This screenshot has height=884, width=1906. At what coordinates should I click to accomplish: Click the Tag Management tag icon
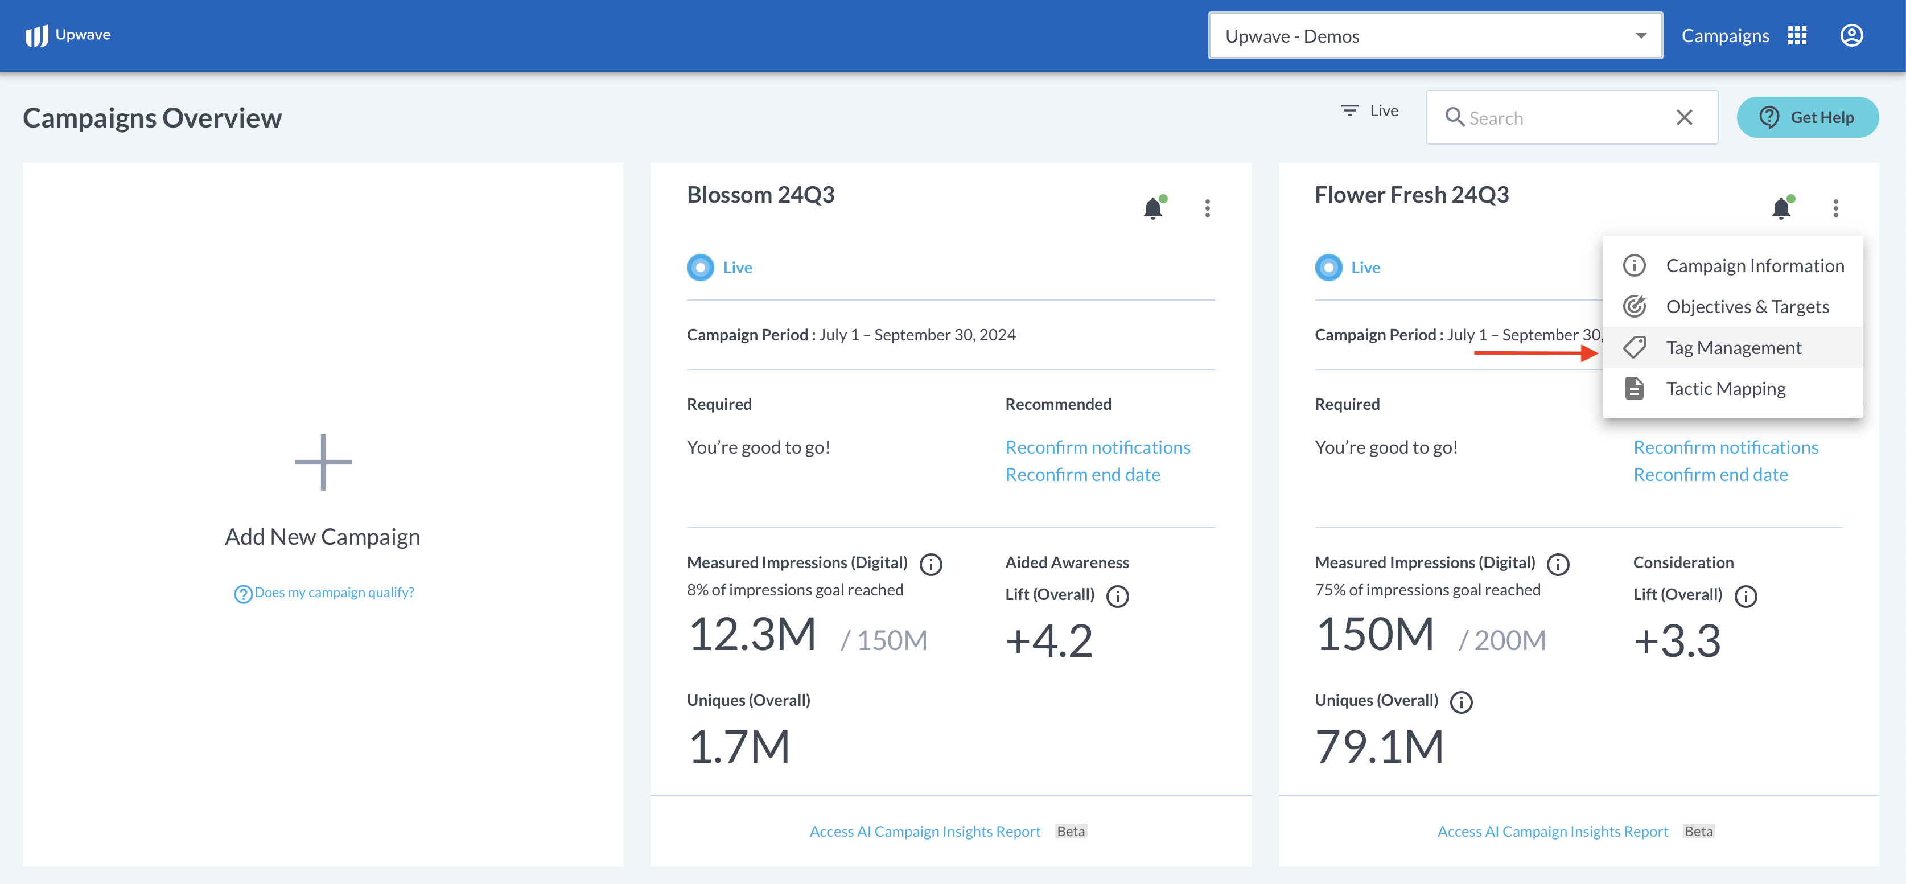coord(1634,348)
